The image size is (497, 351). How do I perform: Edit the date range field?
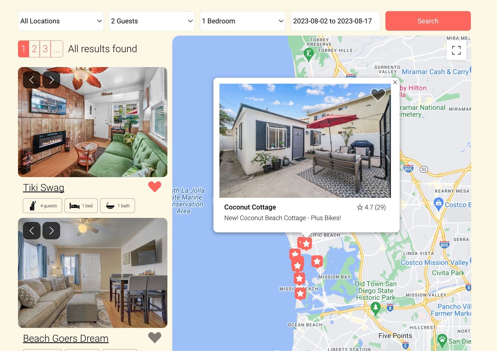pos(335,21)
